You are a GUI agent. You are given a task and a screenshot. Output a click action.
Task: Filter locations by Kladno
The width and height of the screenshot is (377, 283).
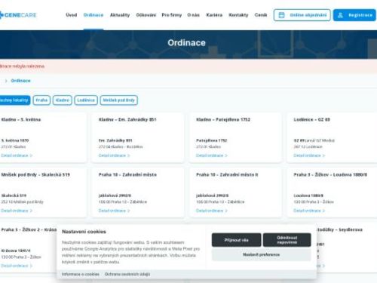[x=63, y=100]
